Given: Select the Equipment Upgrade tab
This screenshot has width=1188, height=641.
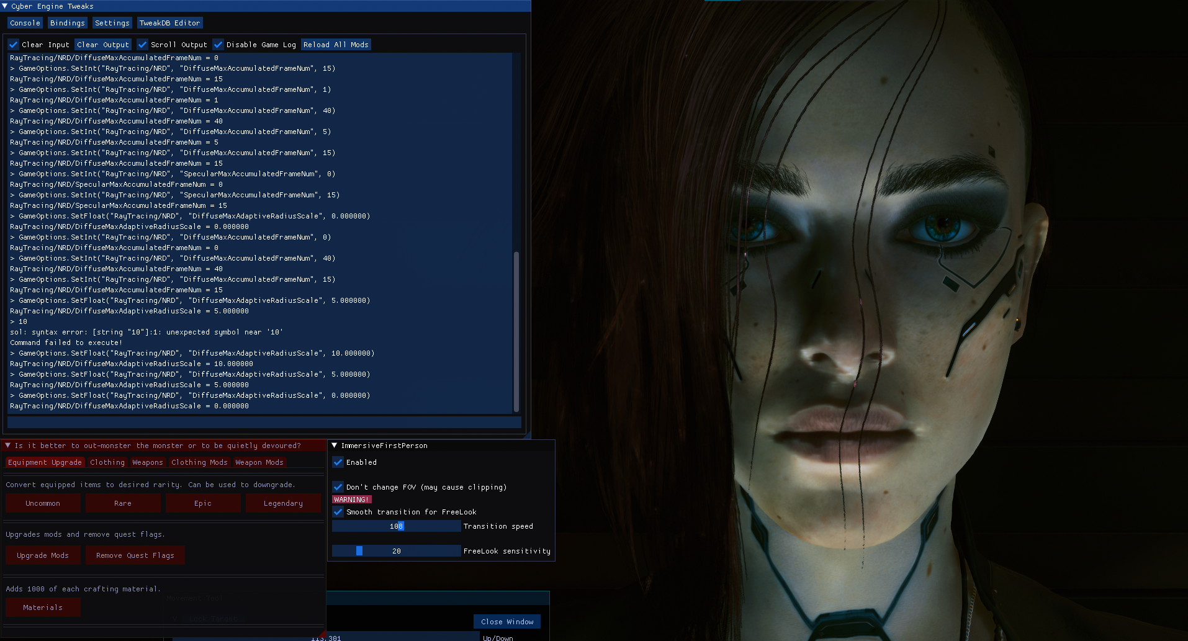Looking at the screenshot, I should (x=45, y=462).
